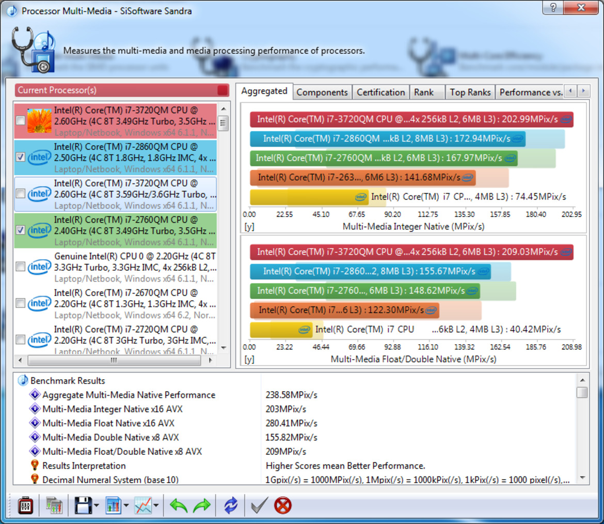
Task: Click diamond icon beside Multi-Media Double Native x8 AVX
Action: (x=35, y=437)
